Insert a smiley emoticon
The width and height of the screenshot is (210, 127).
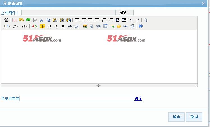click(119, 26)
